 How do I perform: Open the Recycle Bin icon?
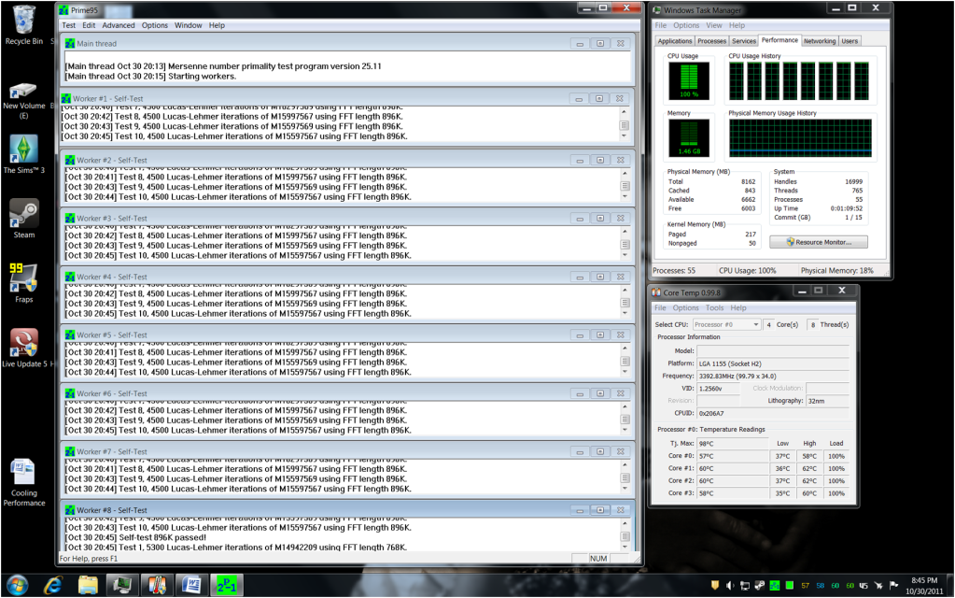(x=23, y=25)
